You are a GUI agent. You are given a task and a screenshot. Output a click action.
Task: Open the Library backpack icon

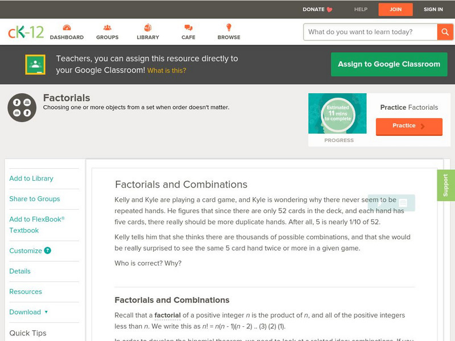tap(148, 27)
